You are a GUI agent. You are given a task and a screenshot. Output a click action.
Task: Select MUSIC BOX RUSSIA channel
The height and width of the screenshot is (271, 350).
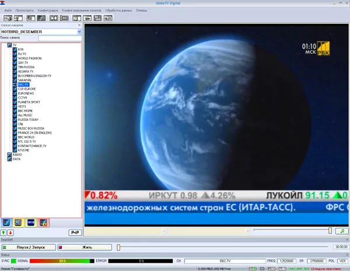pyautogui.click(x=31, y=128)
